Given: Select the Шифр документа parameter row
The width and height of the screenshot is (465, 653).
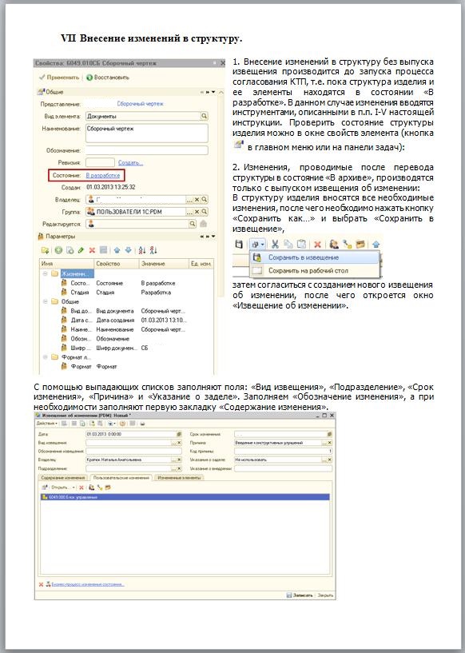Looking at the screenshot, I should 126,348.
